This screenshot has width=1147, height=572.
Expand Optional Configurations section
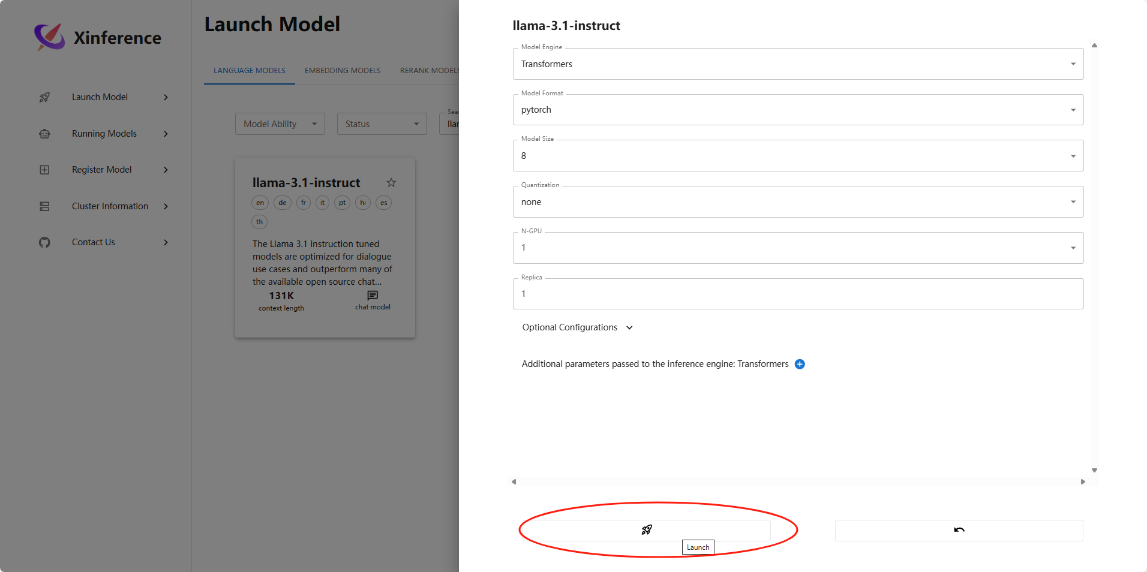click(577, 327)
